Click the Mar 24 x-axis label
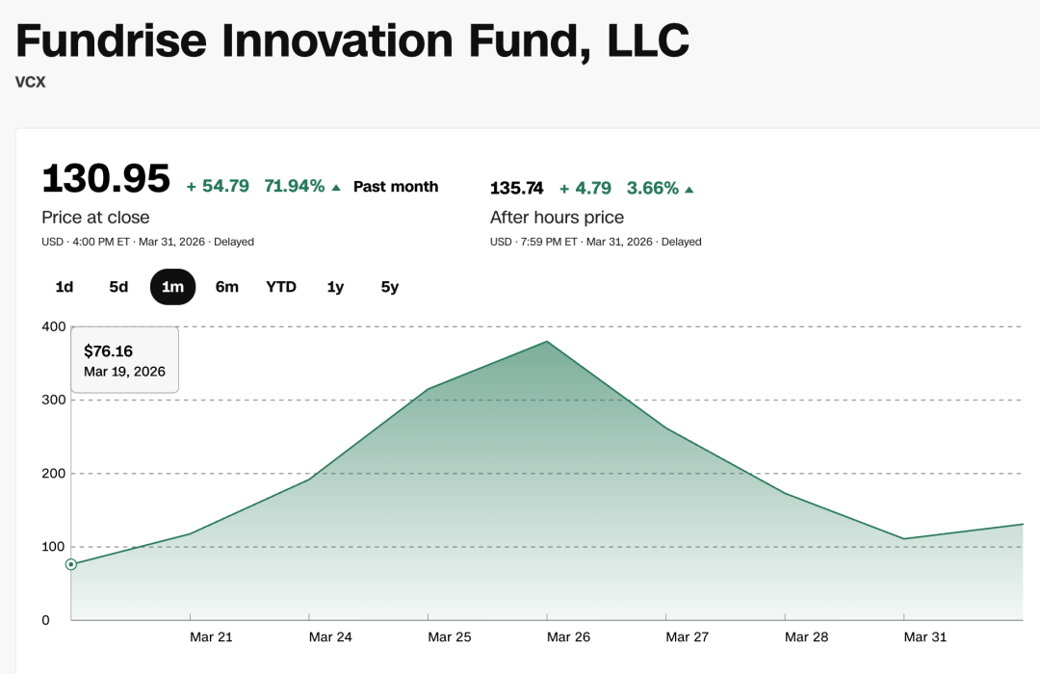Image resolution: width=1040 pixels, height=674 pixels. [x=328, y=636]
